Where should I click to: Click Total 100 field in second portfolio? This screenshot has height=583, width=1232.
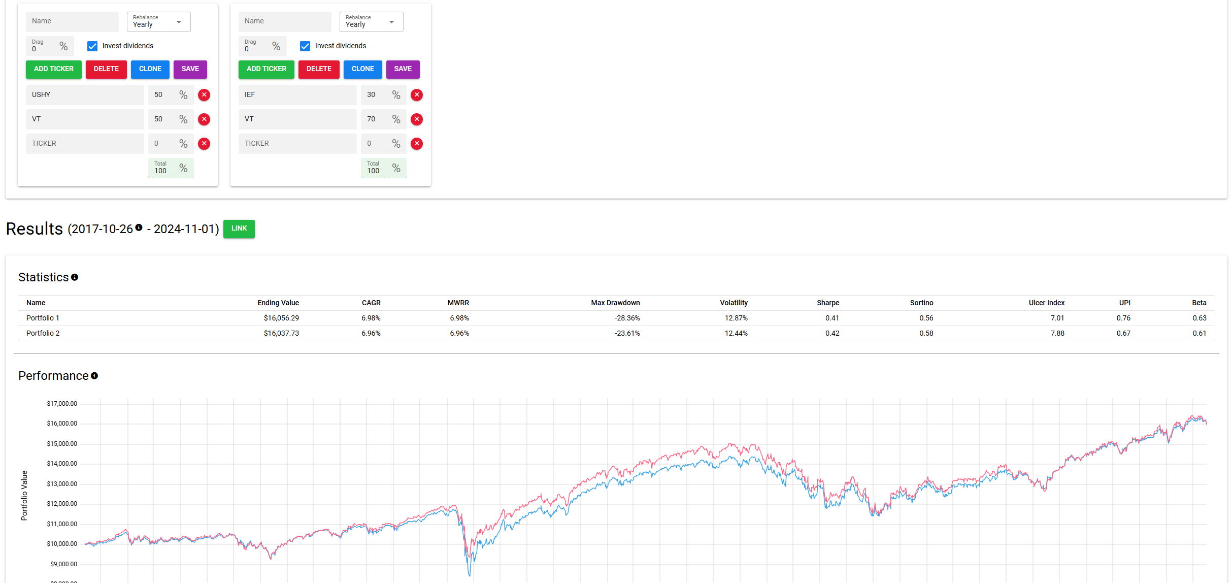(384, 168)
